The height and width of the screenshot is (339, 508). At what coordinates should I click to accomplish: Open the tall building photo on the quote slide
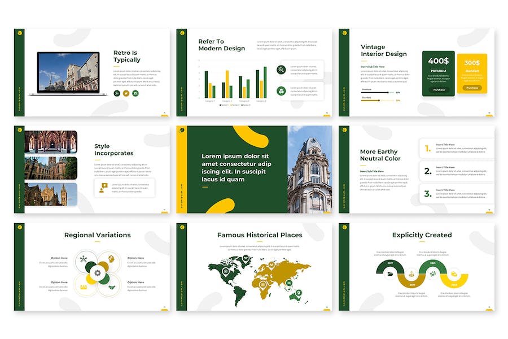click(x=309, y=169)
